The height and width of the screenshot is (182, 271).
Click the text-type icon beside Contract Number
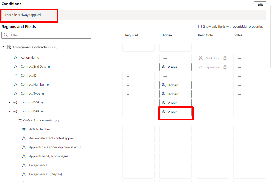(x=16, y=84)
